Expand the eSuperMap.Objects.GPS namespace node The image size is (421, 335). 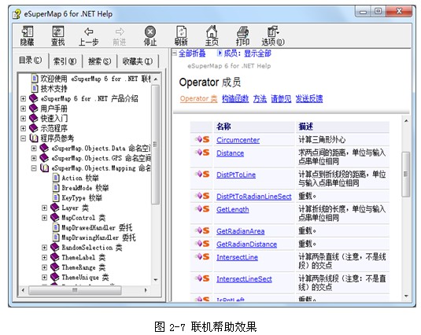(34, 158)
